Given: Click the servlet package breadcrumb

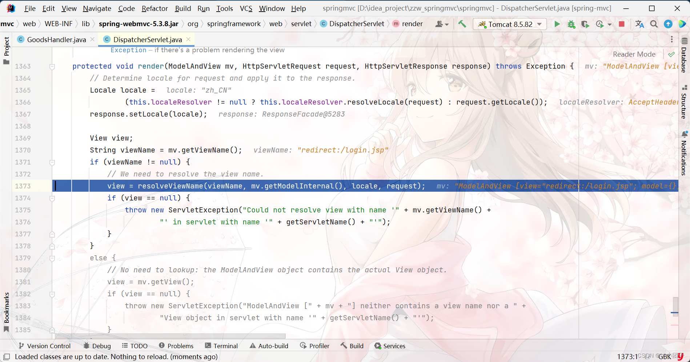Looking at the screenshot, I should coord(301,24).
